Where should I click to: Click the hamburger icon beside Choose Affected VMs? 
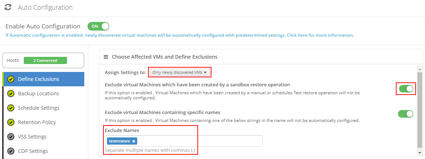[106, 57]
